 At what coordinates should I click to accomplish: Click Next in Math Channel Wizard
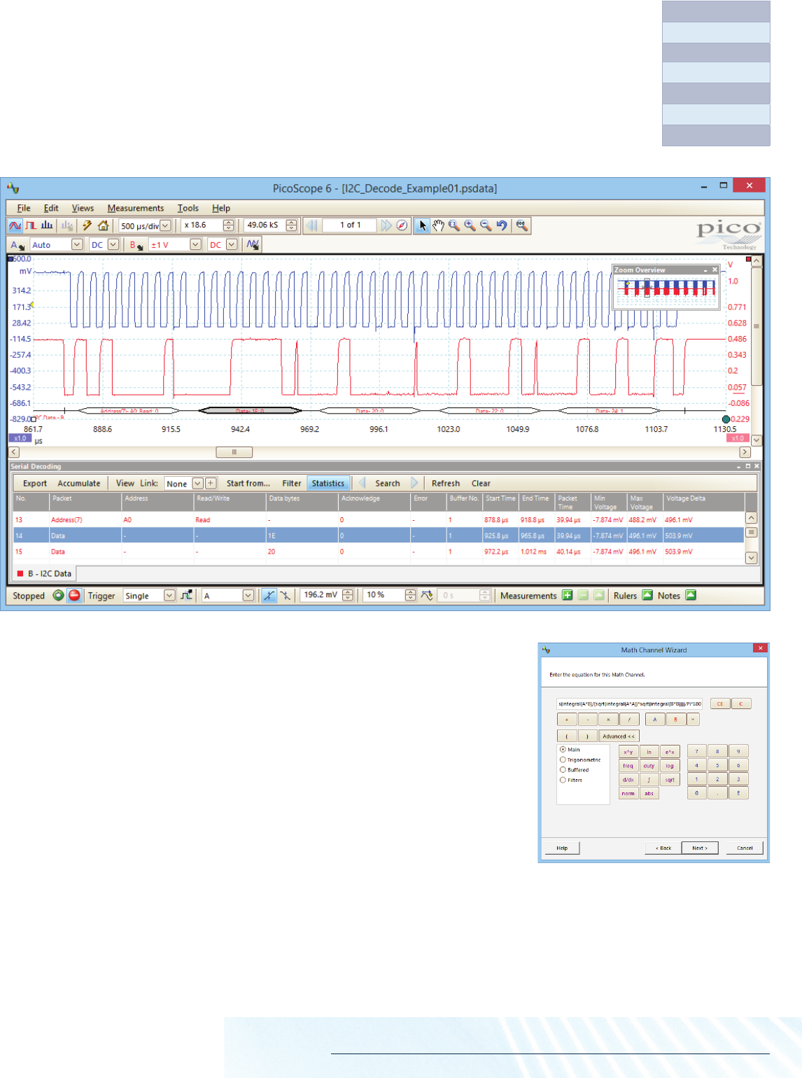click(x=700, y=848)
